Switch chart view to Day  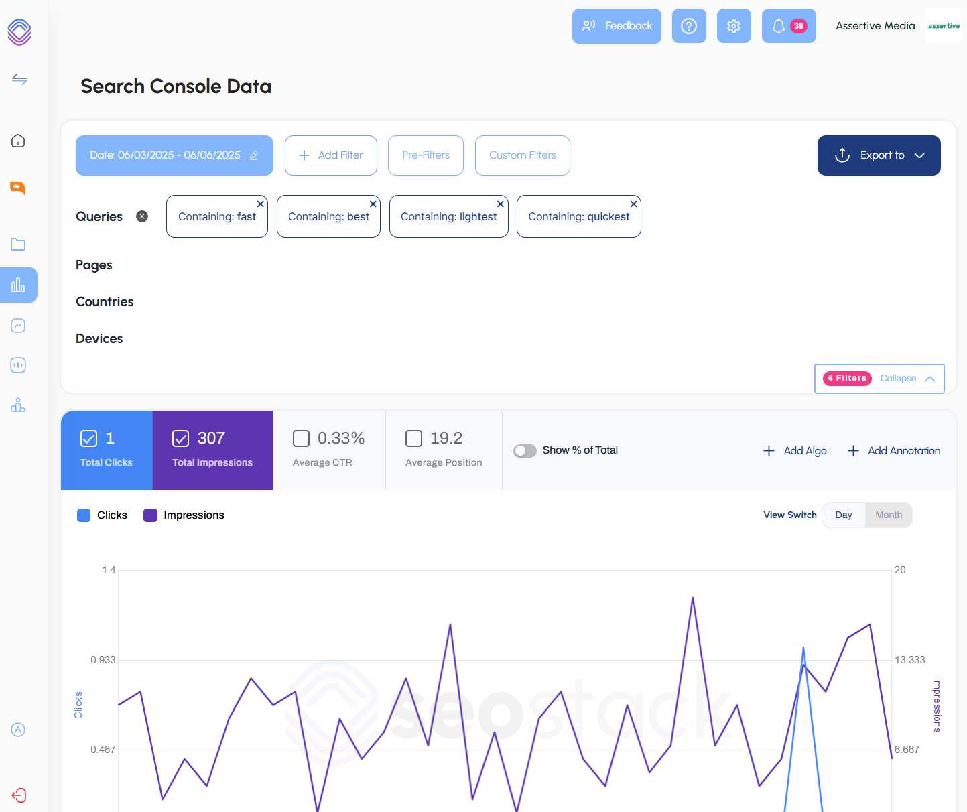(x=843, y=515)
